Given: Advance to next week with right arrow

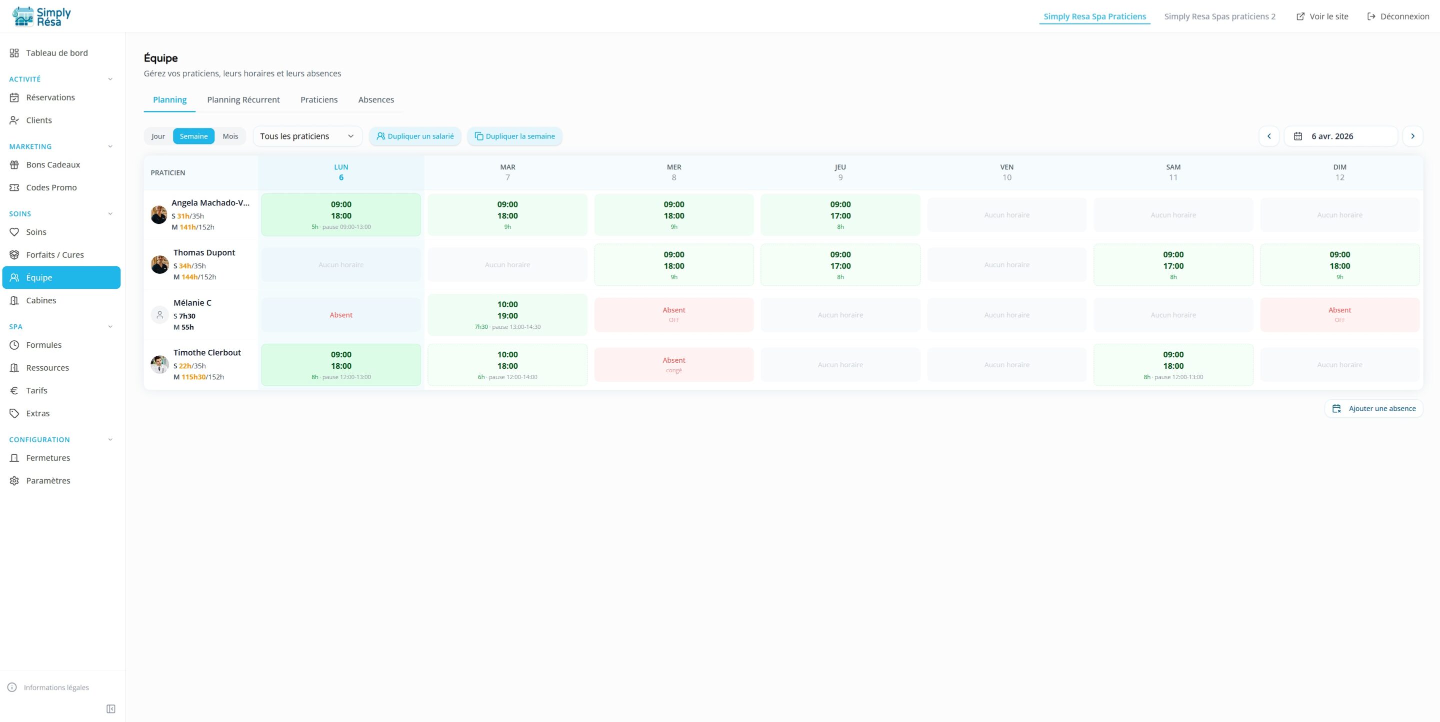Looking at the screenshot, I should click(x=1413, y=136).
